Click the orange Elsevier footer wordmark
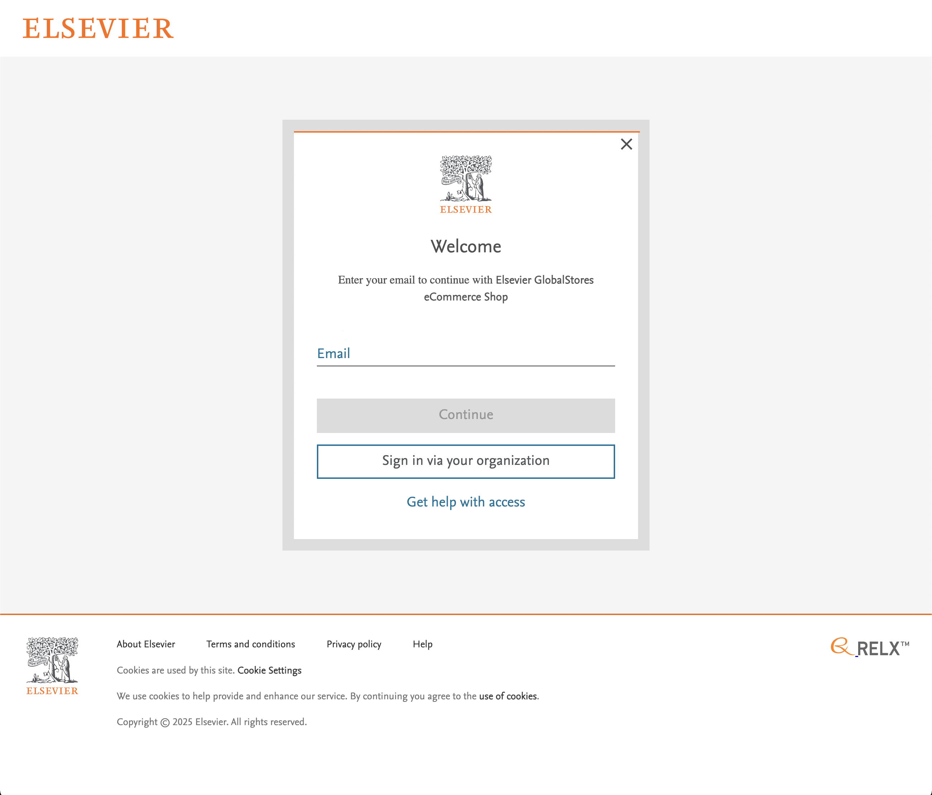This screenshot has height=795, width=932. point(52,691)
